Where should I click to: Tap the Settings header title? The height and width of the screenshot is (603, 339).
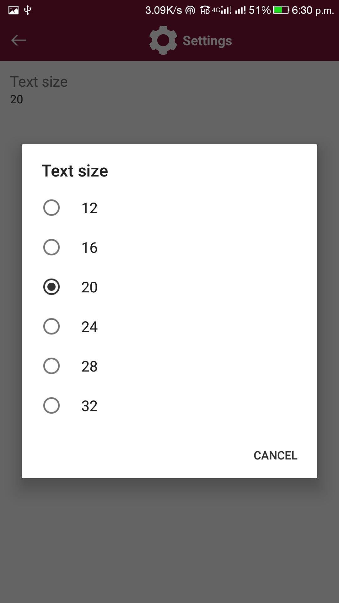coord(207,41)
